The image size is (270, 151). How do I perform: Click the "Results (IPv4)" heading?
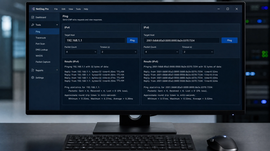coord(72,62)
